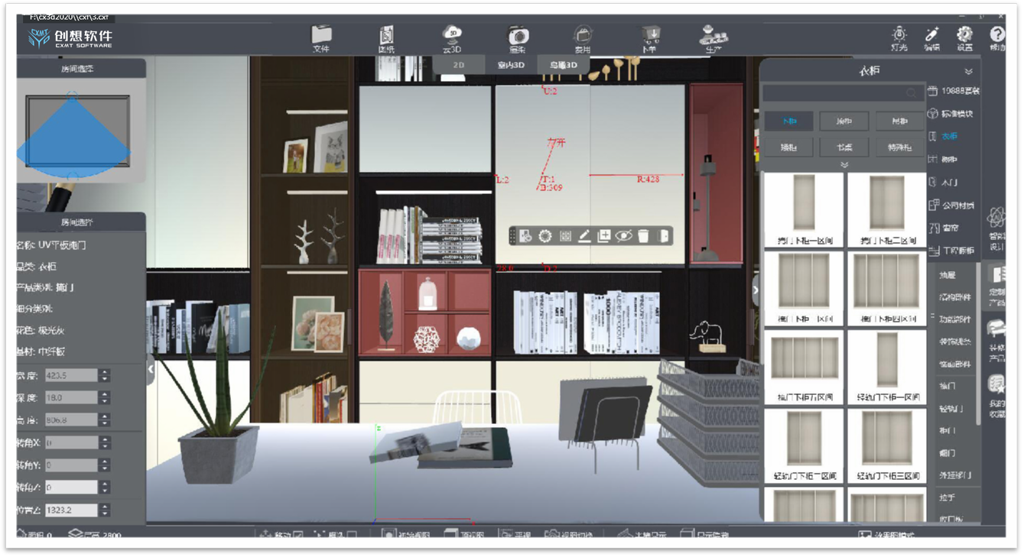The width and height of the screenshot is (1024, 557).
Task: Open the 文件 folder menu icon
Action: 321,34
